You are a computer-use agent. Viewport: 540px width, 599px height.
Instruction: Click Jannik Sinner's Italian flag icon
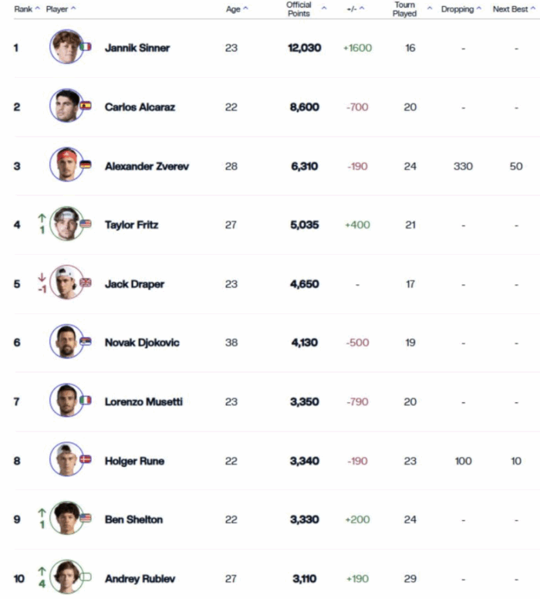(x=86, y=46)
